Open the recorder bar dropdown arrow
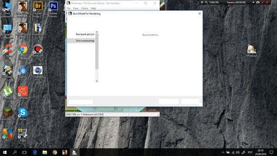277x156 pixels. pyautogui.click(x=253, y=3)
